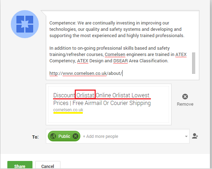Image resolution: width=212 pixels, height=169 pixels.
Task: Remove the Public audience chip with its X
Action: pyautogui.click(x=75, y=136)
